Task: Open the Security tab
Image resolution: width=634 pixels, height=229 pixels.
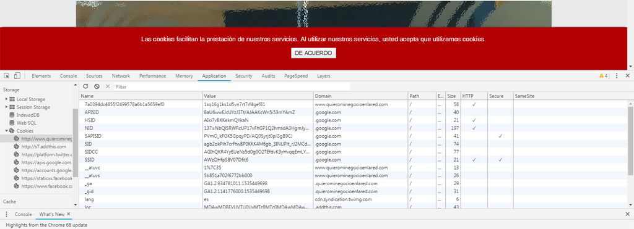Action: point(244,76)
